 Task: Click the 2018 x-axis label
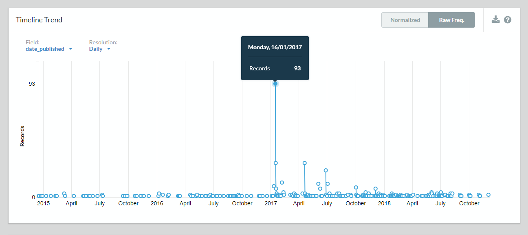(x=384, y=203)
